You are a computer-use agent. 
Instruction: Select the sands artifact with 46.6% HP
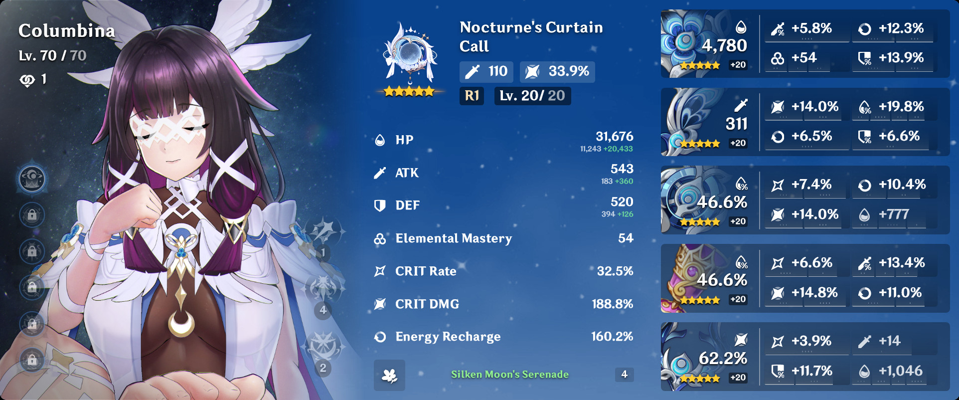tap(704, 200)
